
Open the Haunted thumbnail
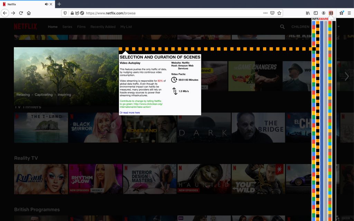[204, 179]
